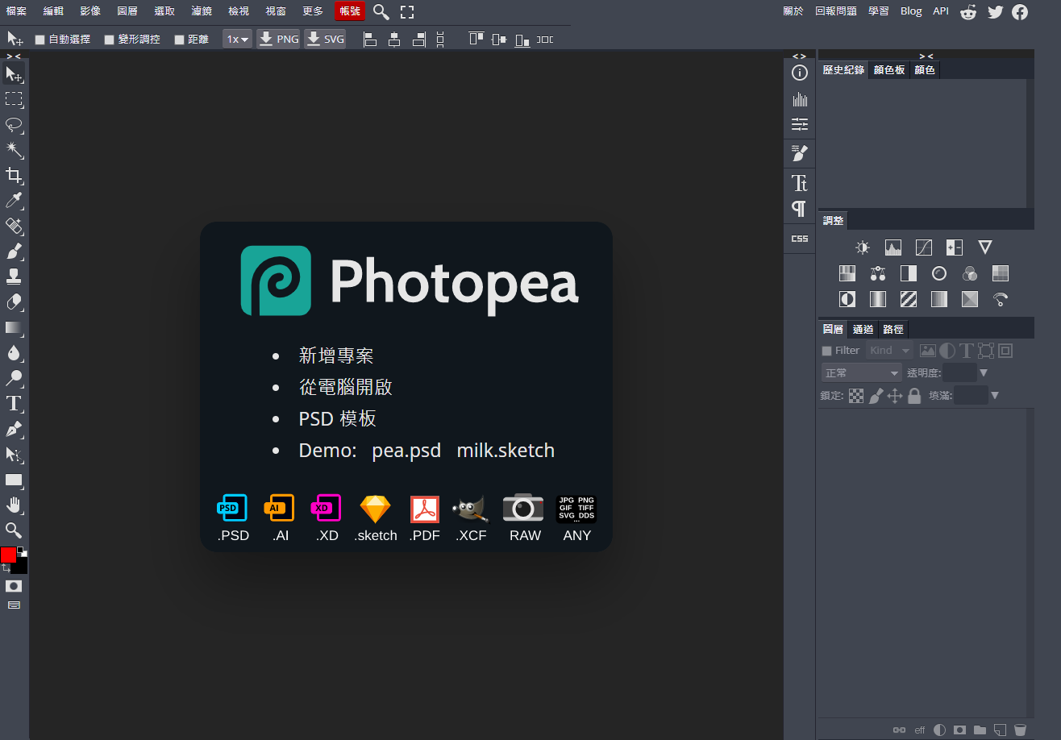
Task: Open the 正常 blend mode dropdown
Action: click(x=862, y=373)
